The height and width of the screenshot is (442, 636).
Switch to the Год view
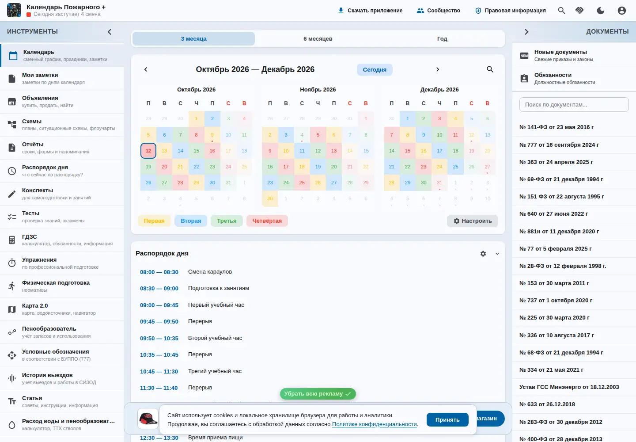point(442,39)
